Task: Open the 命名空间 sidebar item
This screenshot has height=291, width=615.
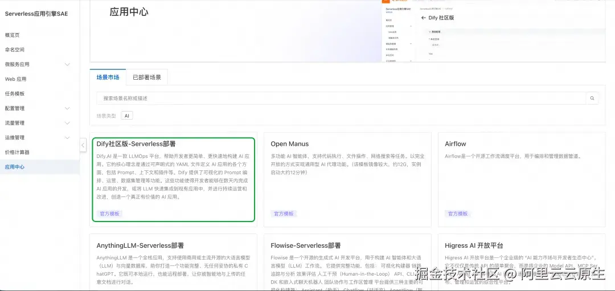Action: tap(15, 50)
